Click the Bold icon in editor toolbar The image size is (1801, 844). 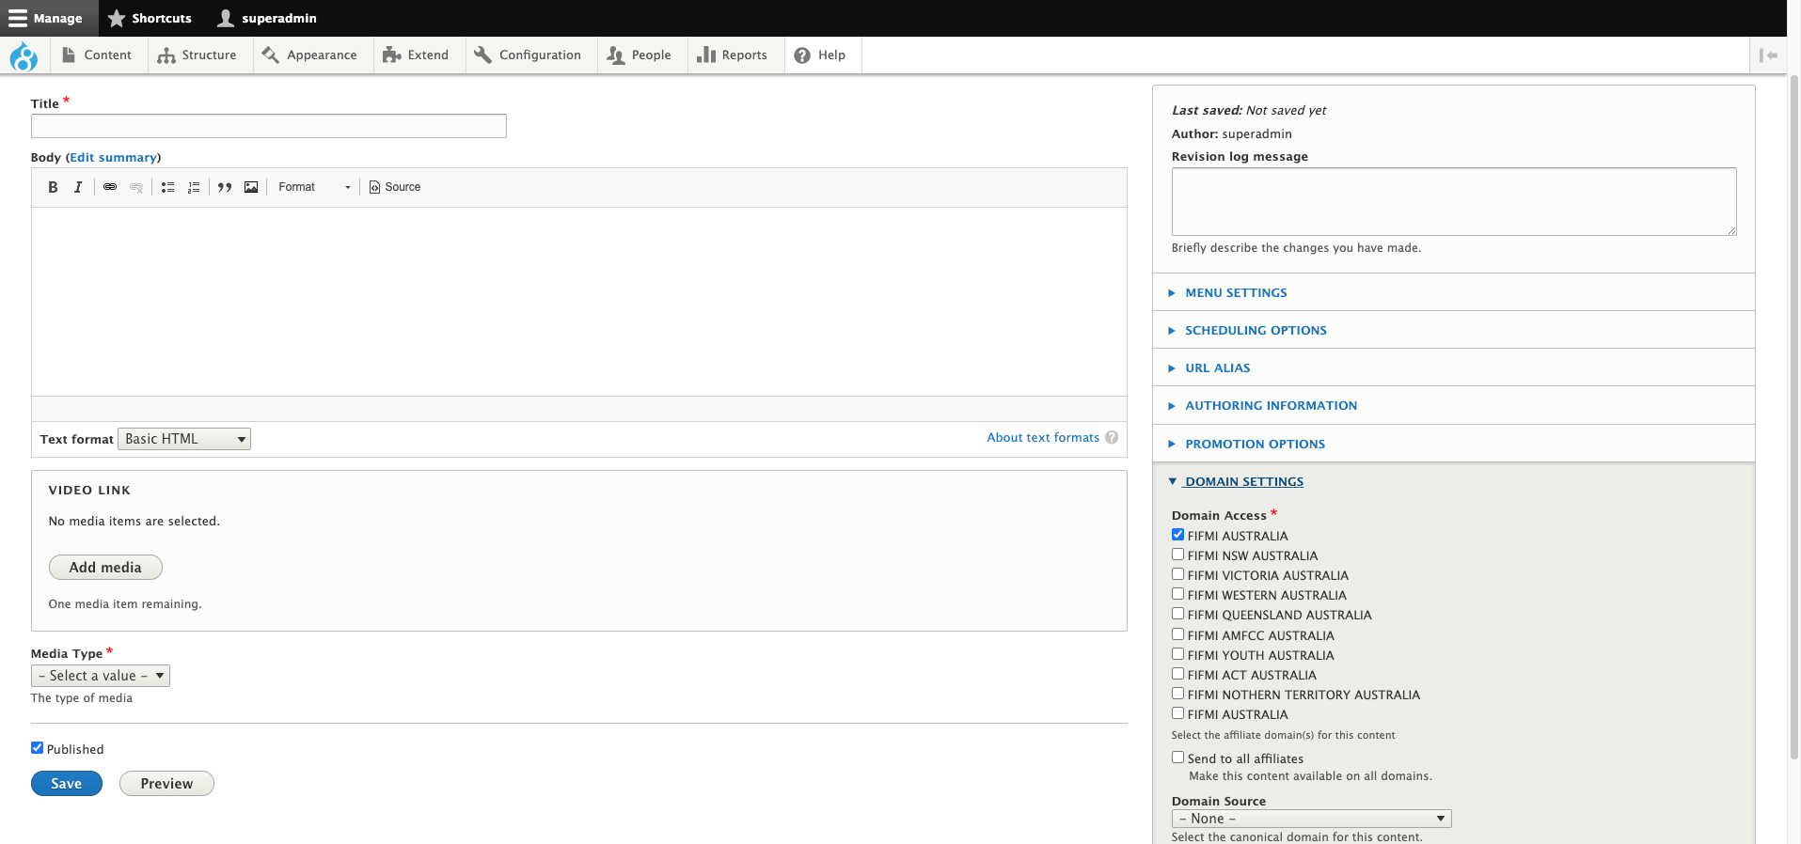(53, 187)
